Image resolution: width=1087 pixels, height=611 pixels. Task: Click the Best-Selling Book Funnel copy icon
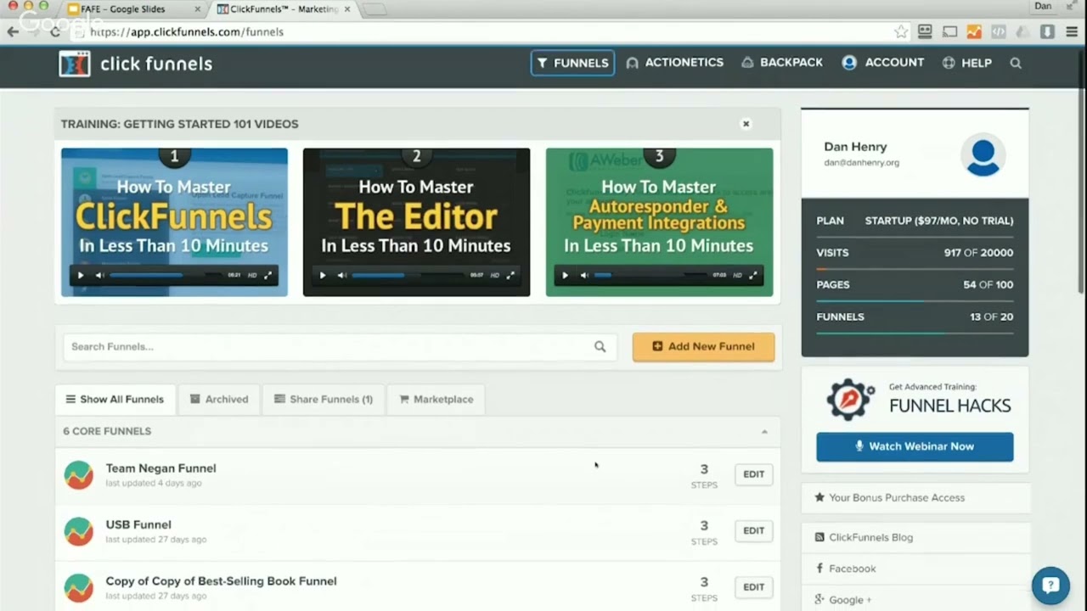click(x=79, y=588)
